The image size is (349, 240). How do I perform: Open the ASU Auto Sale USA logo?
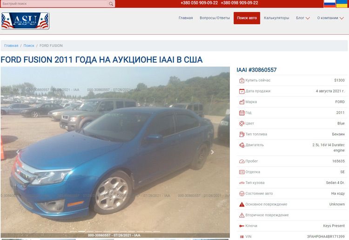(x=25, y=20)
